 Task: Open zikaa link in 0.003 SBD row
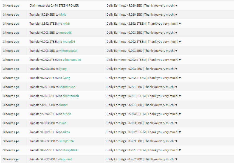point(63,123)
